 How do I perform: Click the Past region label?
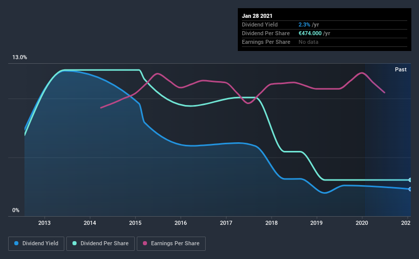[401, 69]
